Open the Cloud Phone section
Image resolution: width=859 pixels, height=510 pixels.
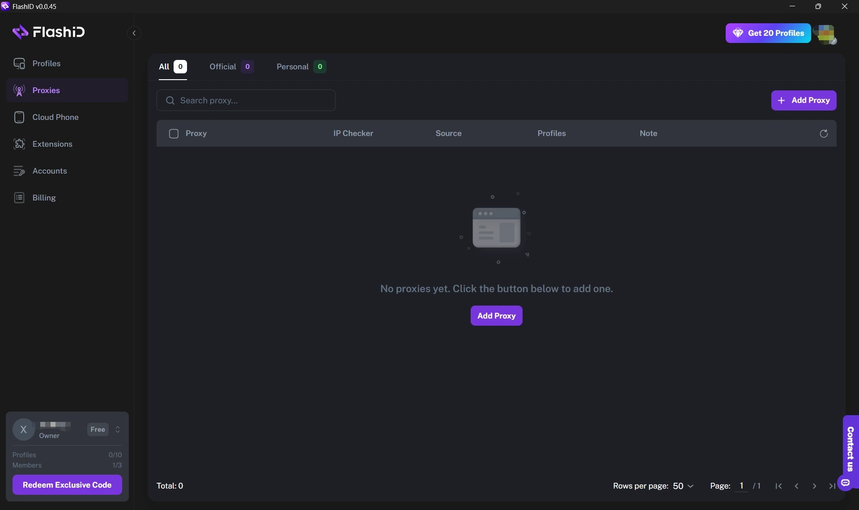coord(55,117)
